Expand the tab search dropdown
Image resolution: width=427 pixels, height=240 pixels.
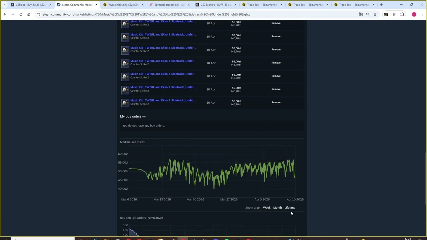(4, 5)
